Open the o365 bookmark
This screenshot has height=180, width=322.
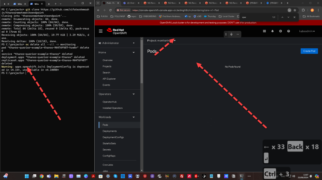click(x=197, y=16)
